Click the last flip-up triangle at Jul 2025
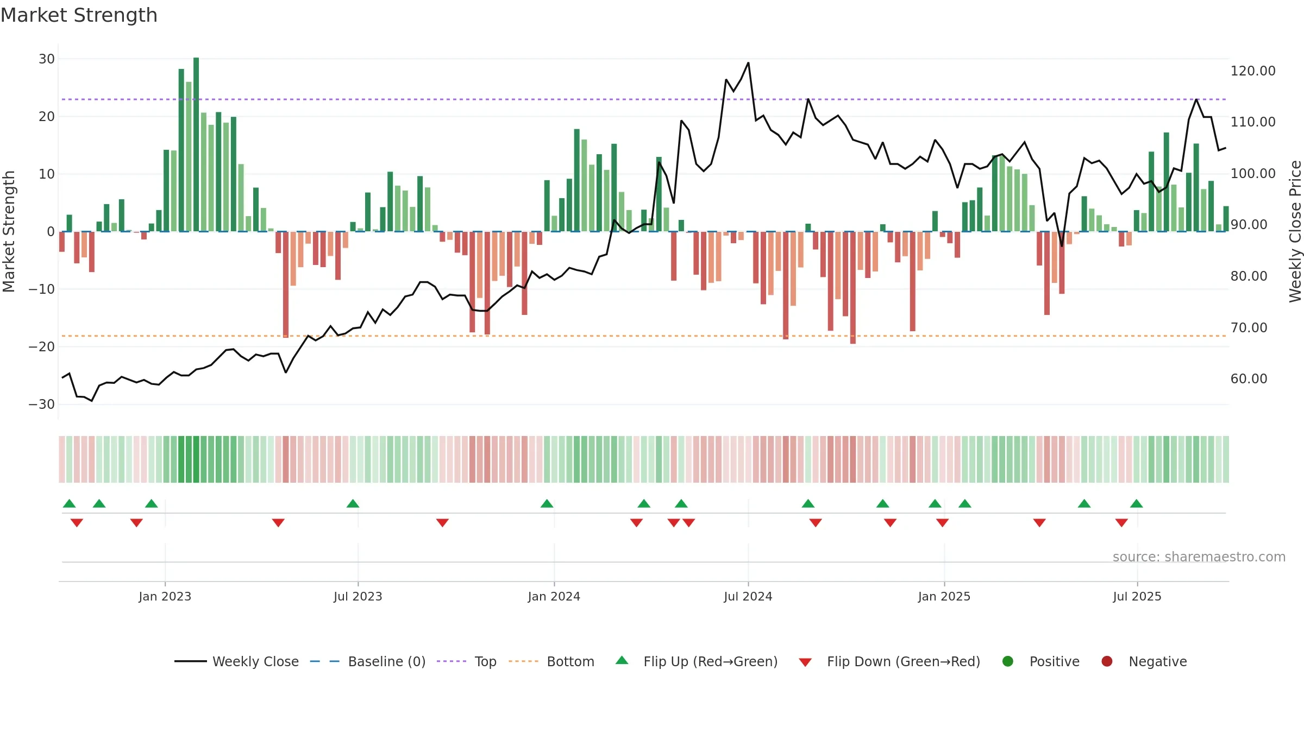Image resolution: width=1304 pixels, height=733 pixels. click(x=1137, y=503)
